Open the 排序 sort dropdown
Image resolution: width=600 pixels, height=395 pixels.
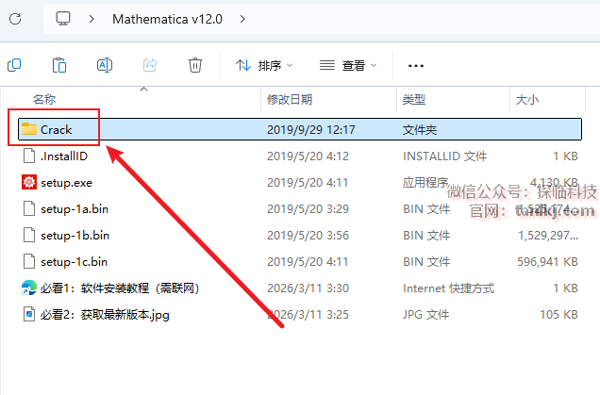(x=264, y=65)
